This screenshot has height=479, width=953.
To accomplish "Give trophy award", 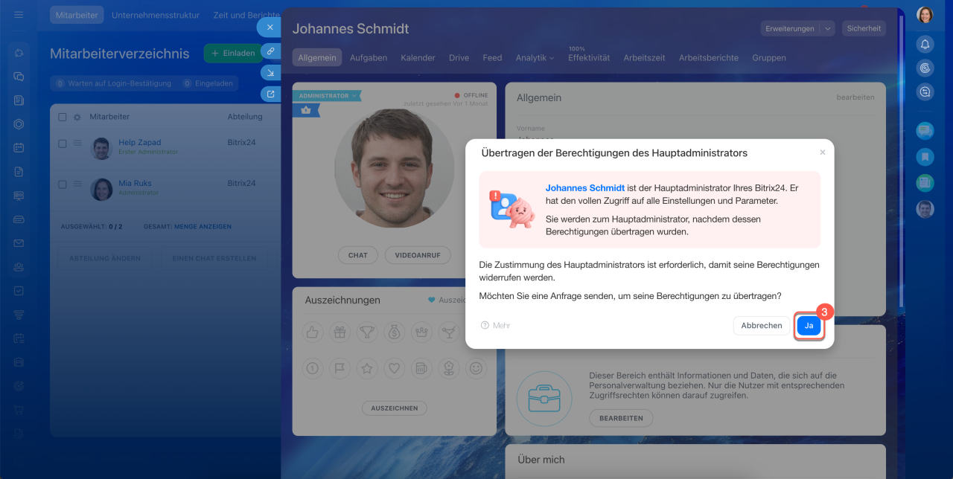I will click(367, 332).
